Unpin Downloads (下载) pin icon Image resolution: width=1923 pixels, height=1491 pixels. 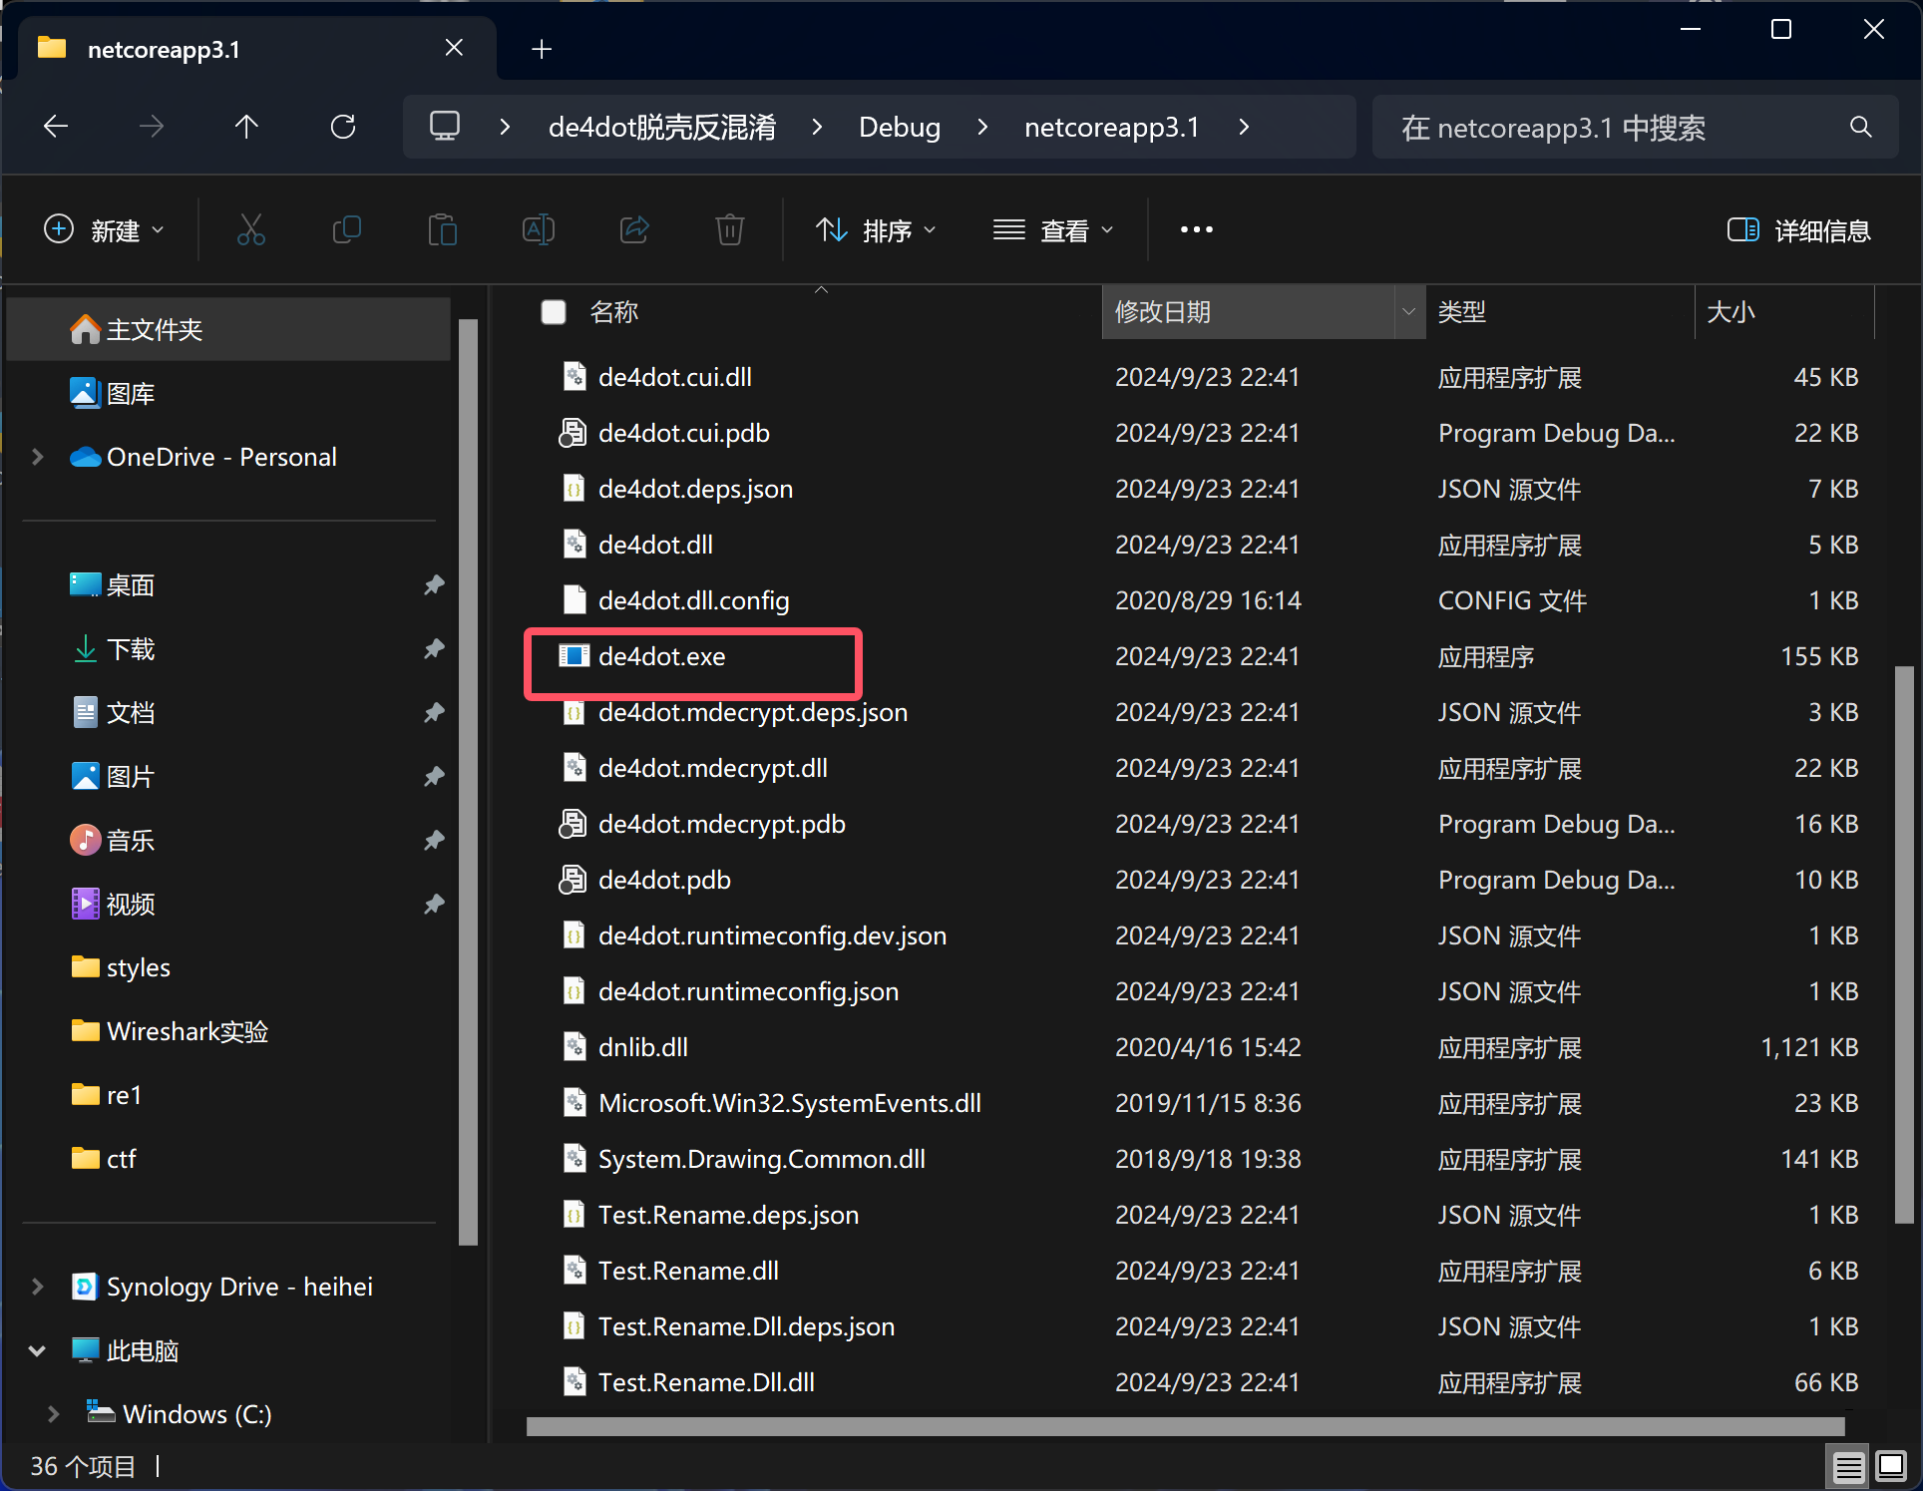point(433,649)
